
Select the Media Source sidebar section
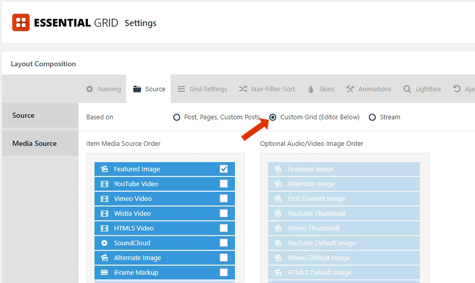[x=40, y=143]
